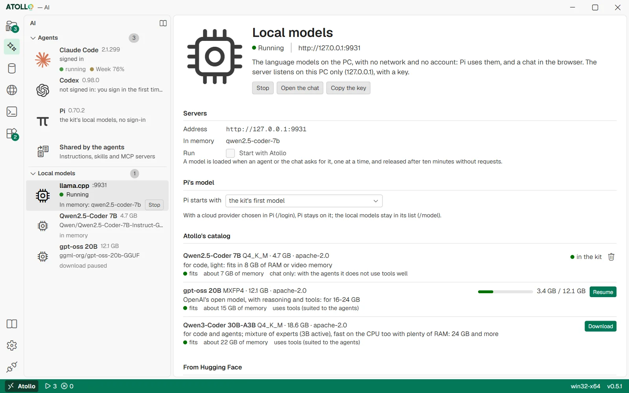Click the In memory value qwen2.5-coder-7b
The height and width of the screenshot is (393, 629).
pos(253,141)
